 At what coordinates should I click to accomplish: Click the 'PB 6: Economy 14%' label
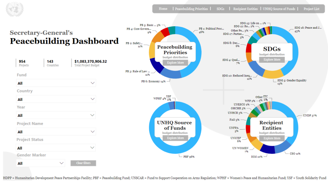153,81
